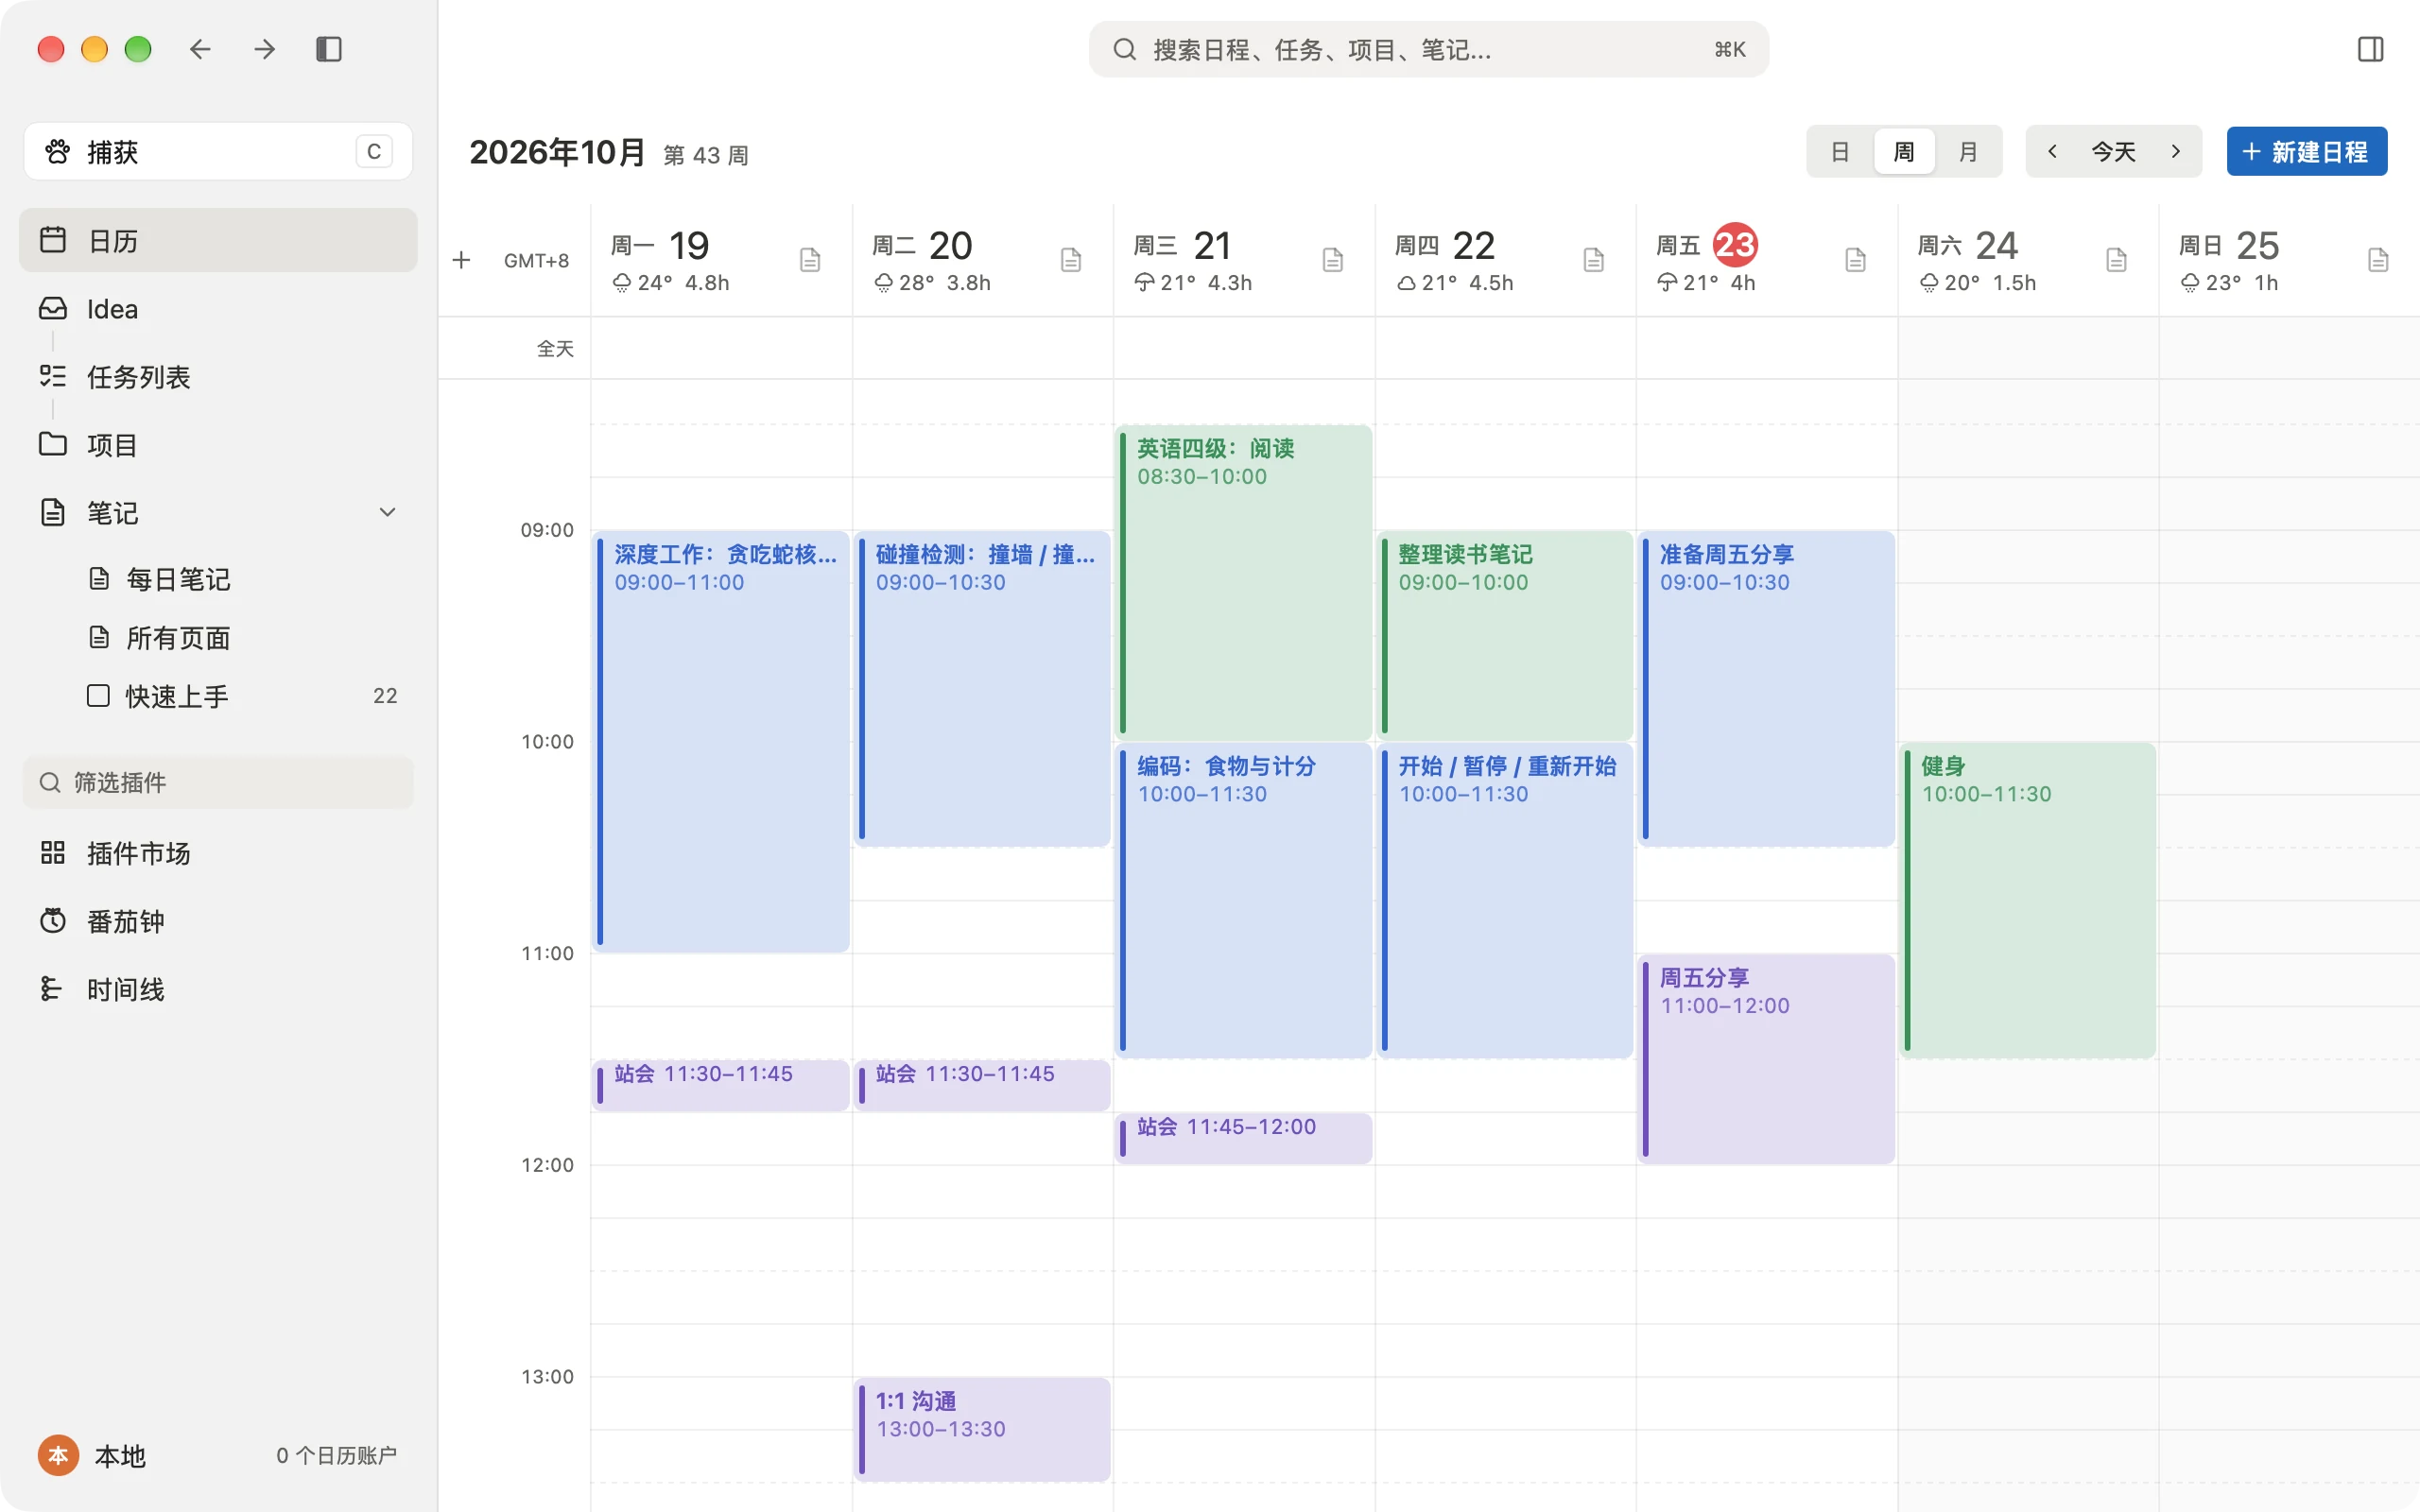Click the plus icon beside GMT+8
Image resolution: width=2420 pixels, height=1512 pixels.
[x=461, y=260]
